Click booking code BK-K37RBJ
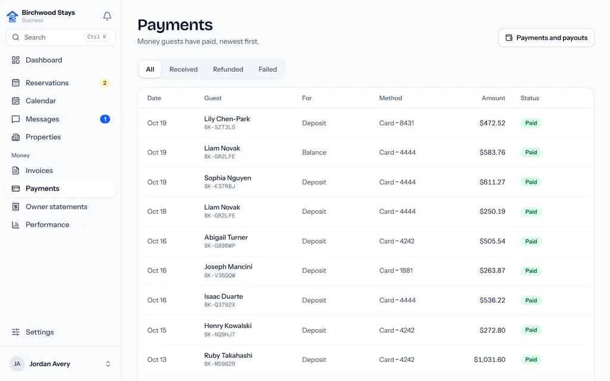Image resolution: width=610 pixels, height=381 pixels. point(220,186)
